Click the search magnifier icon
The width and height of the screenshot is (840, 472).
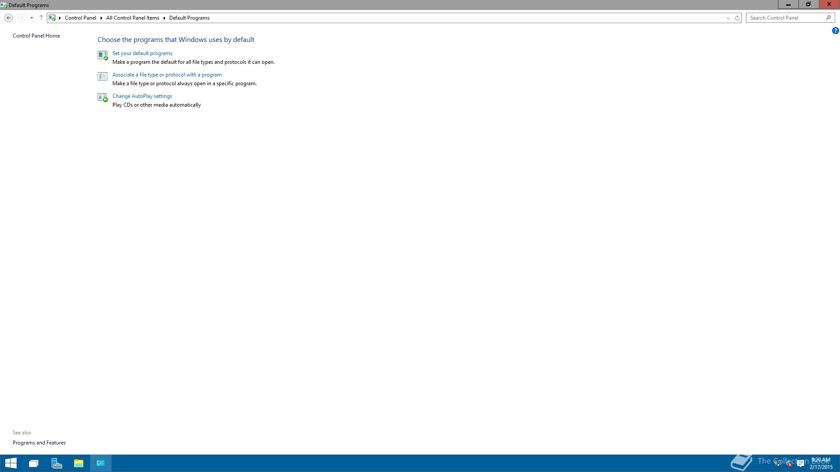[828, 18]
